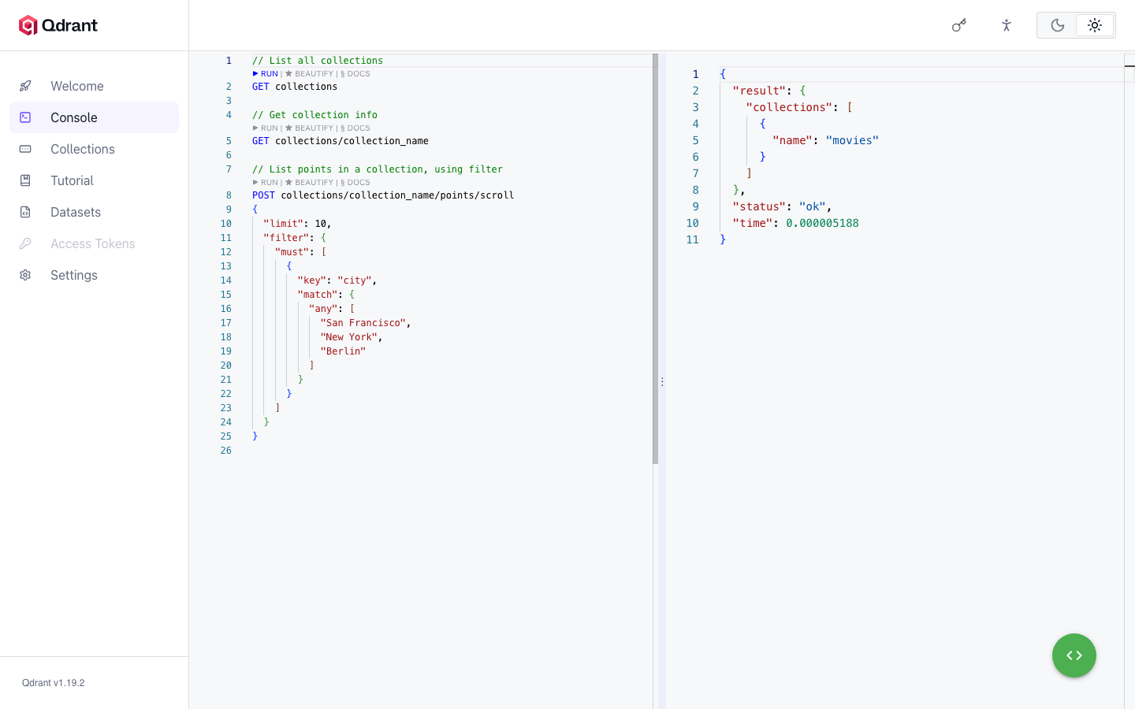Open the API key dialog
This screenshot has width=1135, height=709.
(x=959, y=25)
